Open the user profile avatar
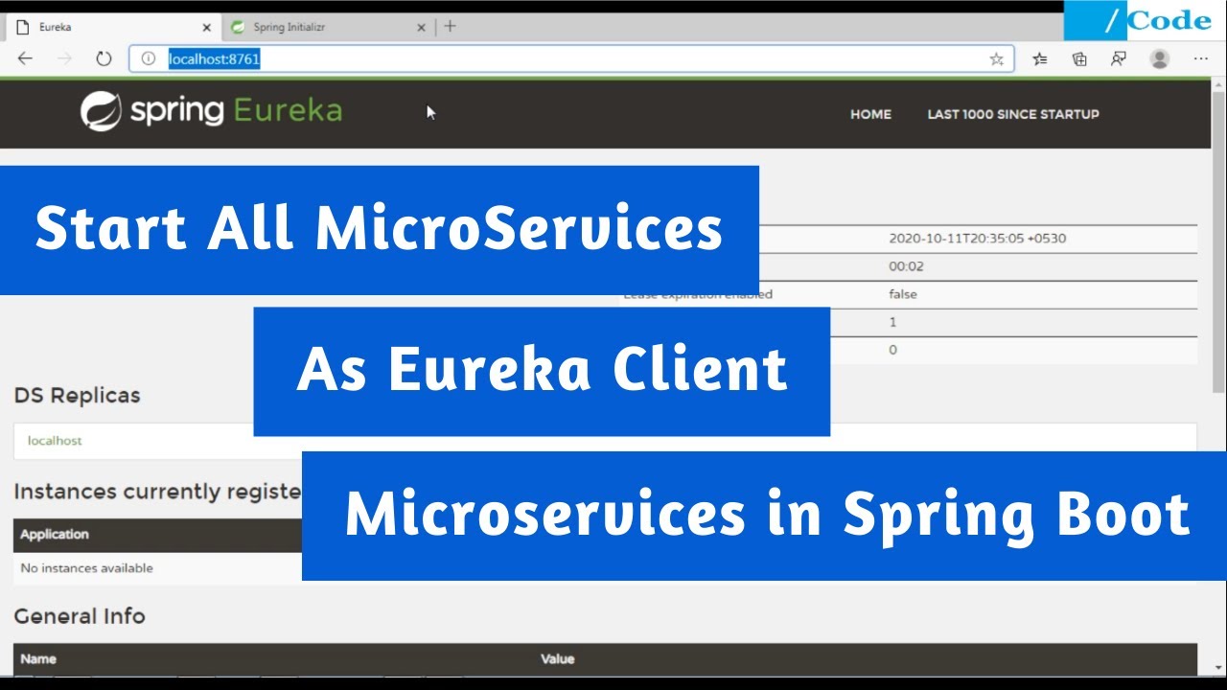Screen dimensions: 1227x690 pyautogui.click(x=1160, y=58)
